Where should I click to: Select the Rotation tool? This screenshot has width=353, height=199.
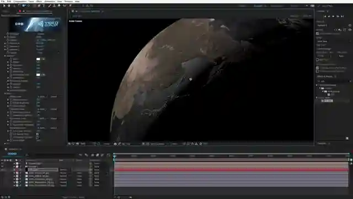19,6
